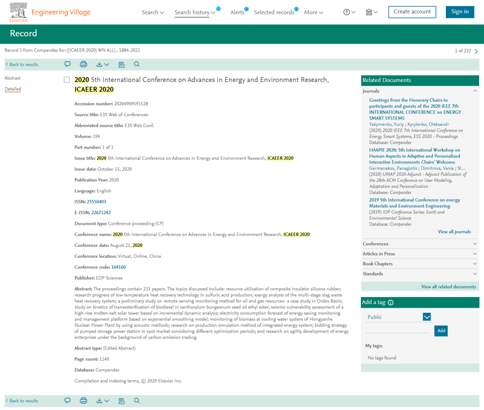Open the HAAPIE 2020 workshop related document
This screenshot has height=410, width=484.
(x=415, y=156)
